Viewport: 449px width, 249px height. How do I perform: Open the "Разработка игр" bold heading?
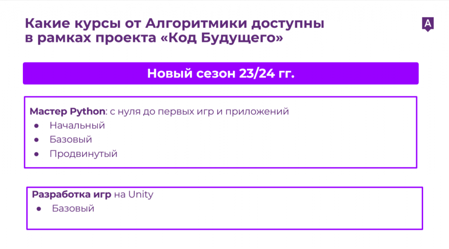tap(71, 195)
